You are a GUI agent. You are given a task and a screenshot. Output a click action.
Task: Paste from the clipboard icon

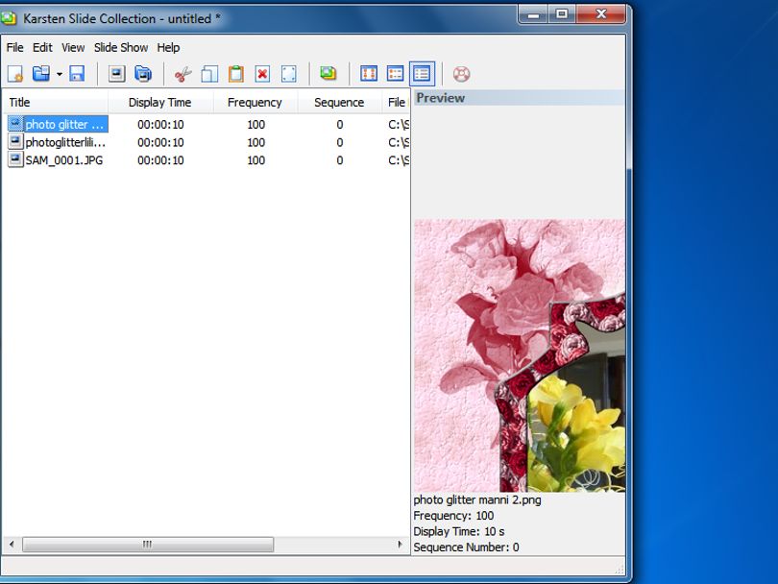pyautogui.click(x=236, y=74)
